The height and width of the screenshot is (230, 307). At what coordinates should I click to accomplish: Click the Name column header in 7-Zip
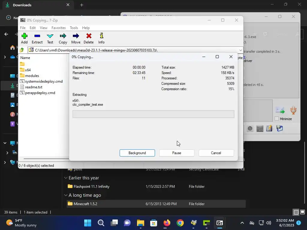click(25, 58)
